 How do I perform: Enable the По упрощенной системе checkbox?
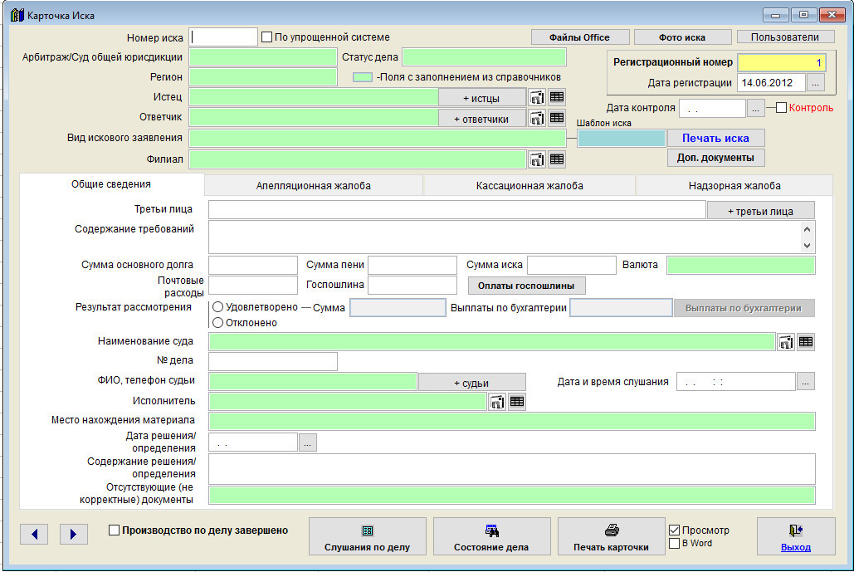267,37
